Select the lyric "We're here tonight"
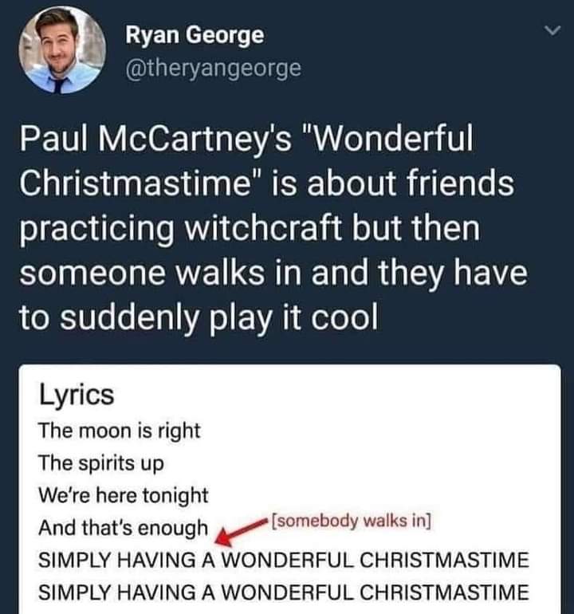The height and width of the screenshot is (614, 574). click(x=124, y=495)
